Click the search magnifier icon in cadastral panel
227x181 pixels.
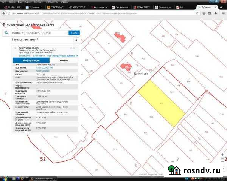click(6, 33)
